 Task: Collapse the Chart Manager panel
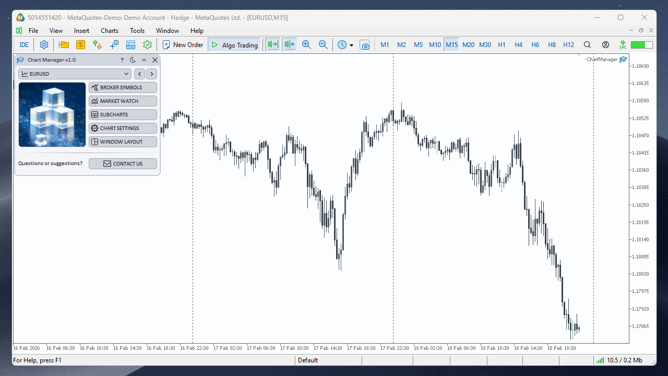[144, 60]
